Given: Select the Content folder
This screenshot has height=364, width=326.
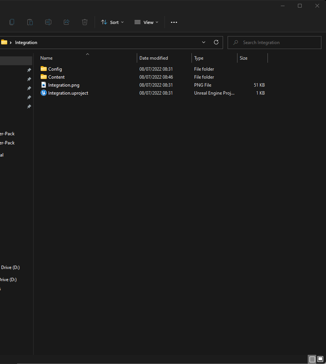Looking at the screenshot, I should (56, 77).
